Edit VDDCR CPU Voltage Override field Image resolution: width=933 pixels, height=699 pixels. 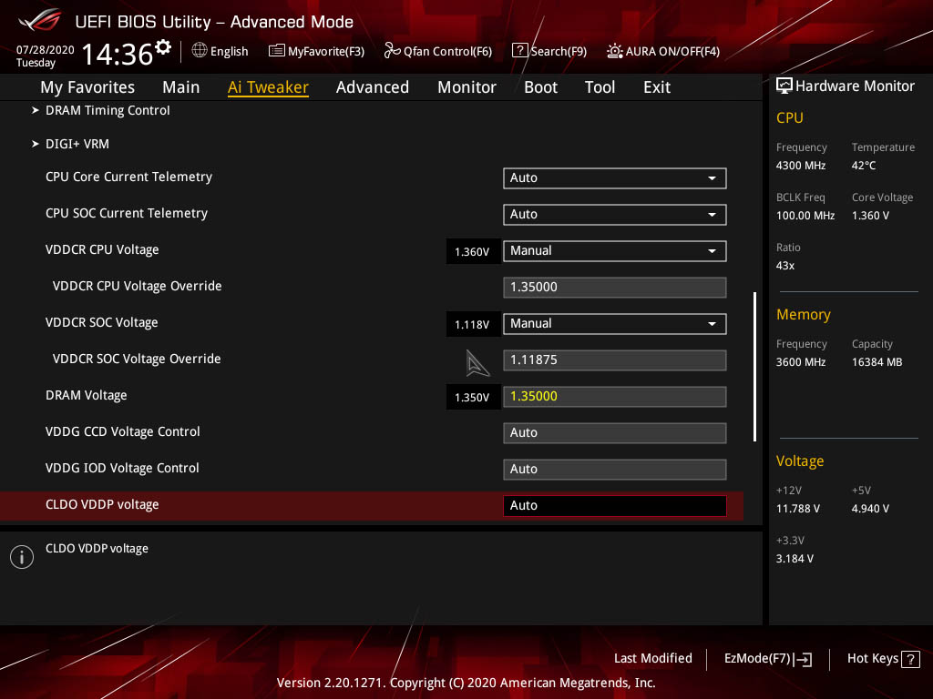pos(615,287)
